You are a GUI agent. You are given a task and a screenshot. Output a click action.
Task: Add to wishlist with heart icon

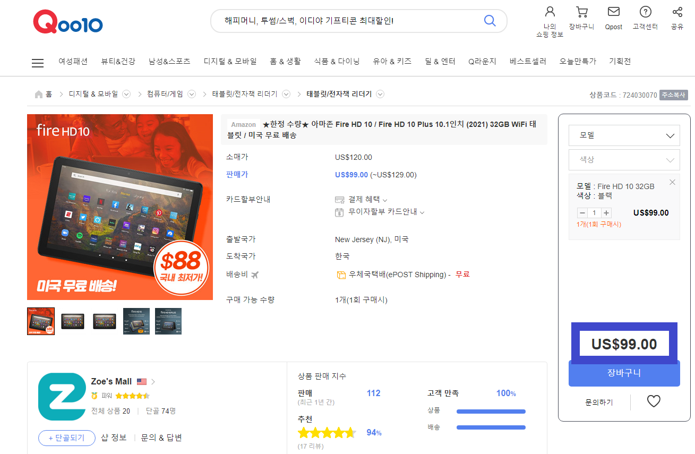point(654,401)
